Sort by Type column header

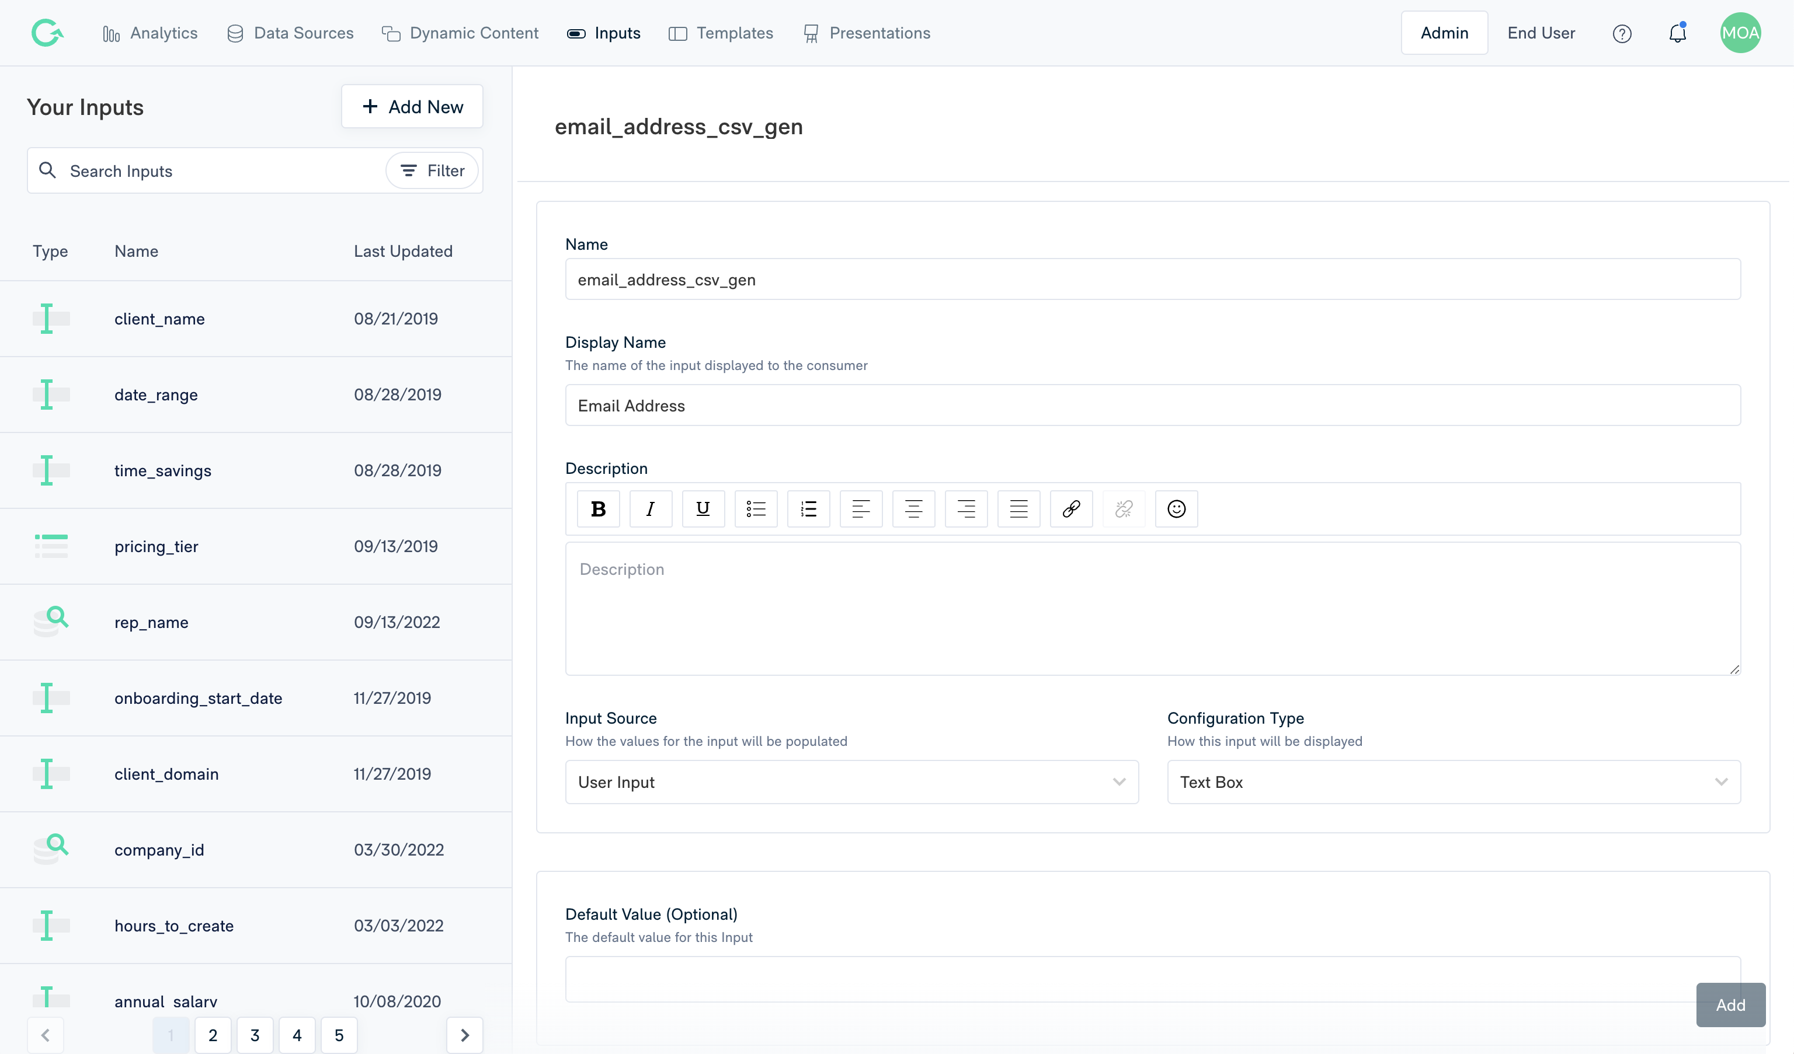50,251
